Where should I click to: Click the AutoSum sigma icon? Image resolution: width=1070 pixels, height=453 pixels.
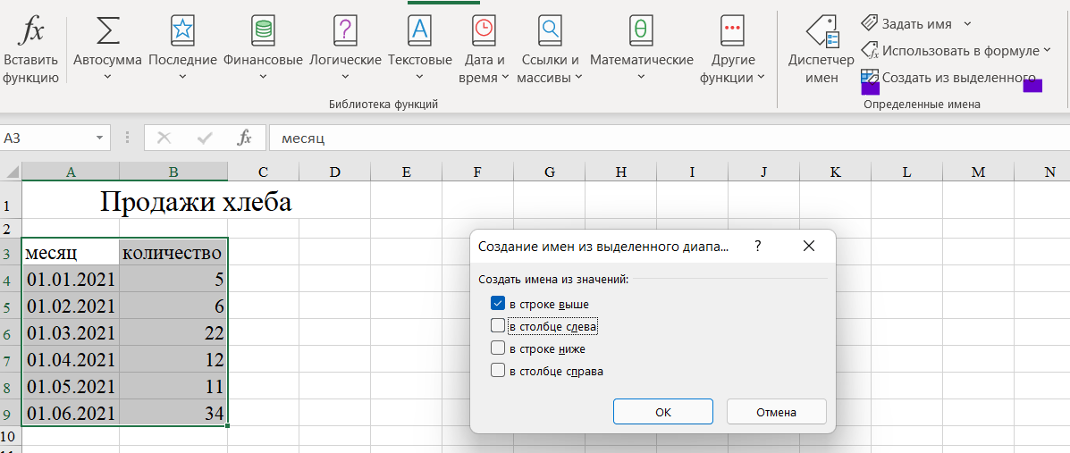click(x=107, y=32)
